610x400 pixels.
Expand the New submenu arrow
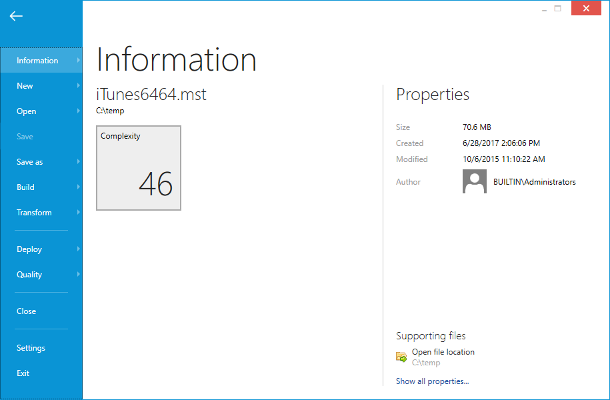tap(79, 86)
